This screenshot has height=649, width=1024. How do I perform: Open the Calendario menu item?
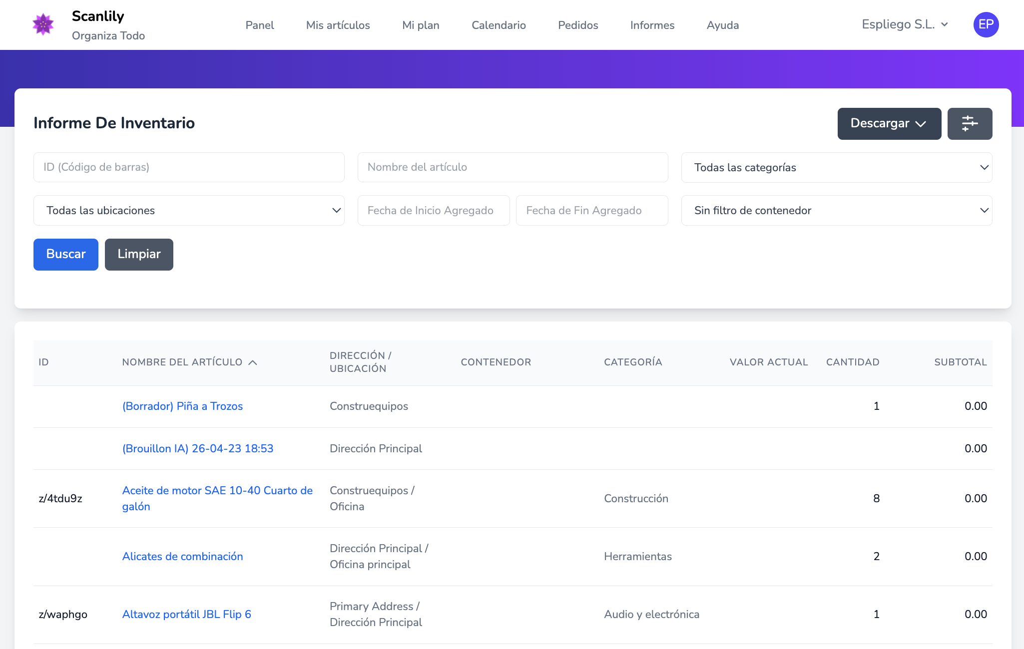499,25
